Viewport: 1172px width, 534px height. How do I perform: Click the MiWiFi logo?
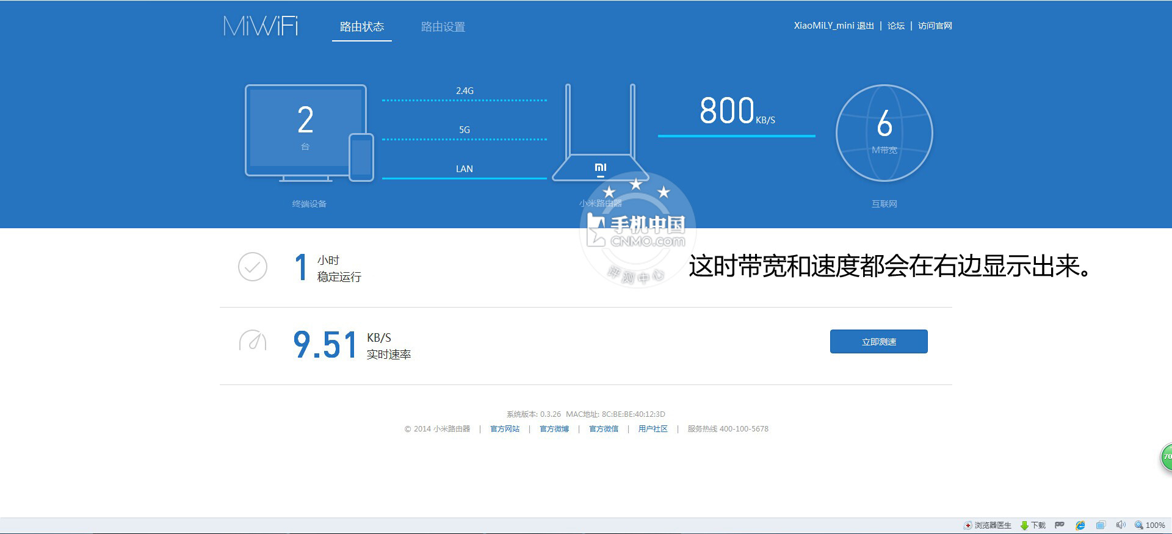pos(261,26)
